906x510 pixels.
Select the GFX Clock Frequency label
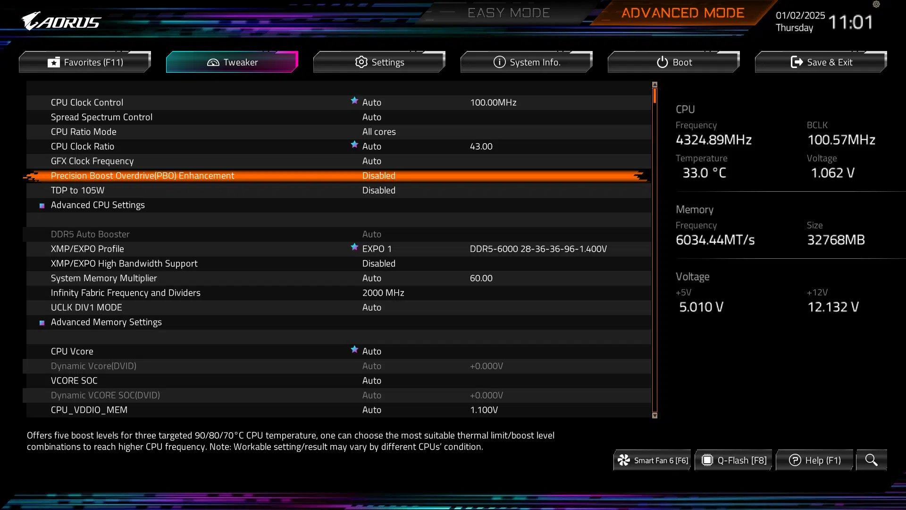[92, 161]
